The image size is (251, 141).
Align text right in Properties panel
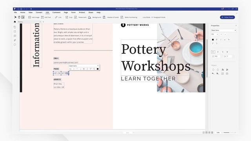click(222, 52)
